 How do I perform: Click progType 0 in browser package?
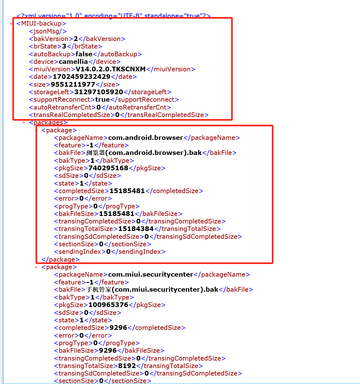click(x=95, y=206)
